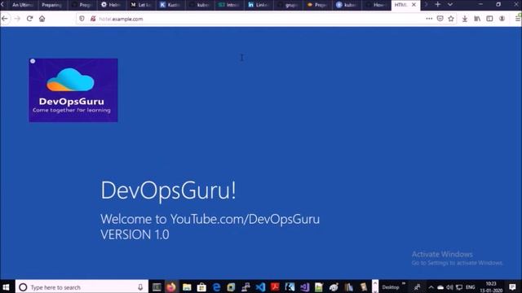Open the Firefox hamburger menu
Screen dimensions: 522x293
click(518, 19)
